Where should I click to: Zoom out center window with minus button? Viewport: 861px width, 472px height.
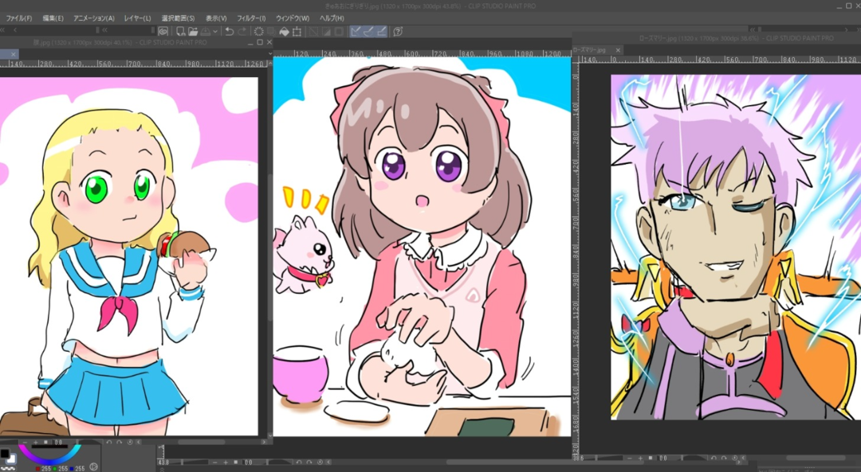[x=215, y=462]
